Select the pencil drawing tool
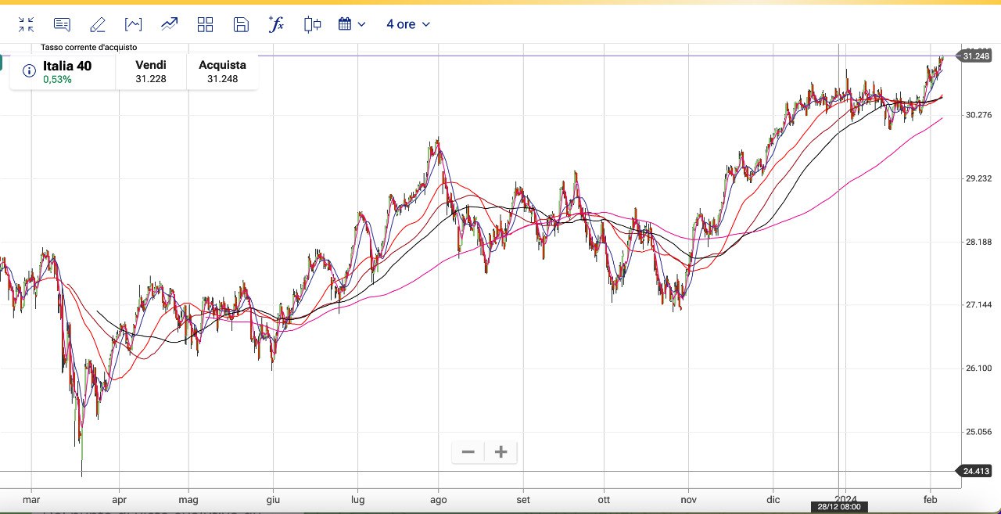The height and width of the screenshot is (514, 1001). point(98,24)
